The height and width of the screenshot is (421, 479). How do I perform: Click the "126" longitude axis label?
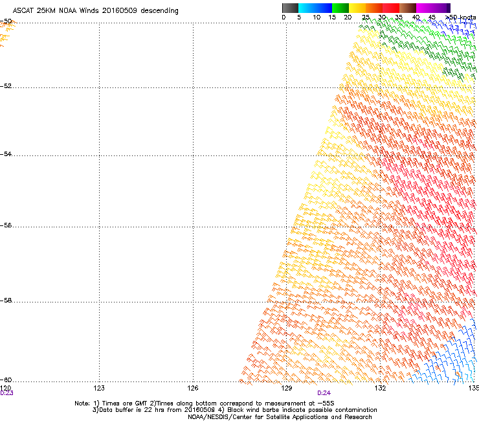[193, 388]
